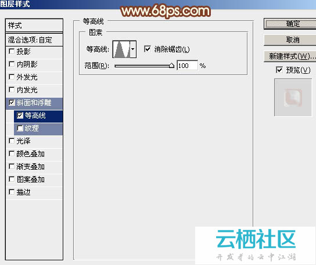
Task: Click the 新建样式 new style button
Action: coord(290,56)
